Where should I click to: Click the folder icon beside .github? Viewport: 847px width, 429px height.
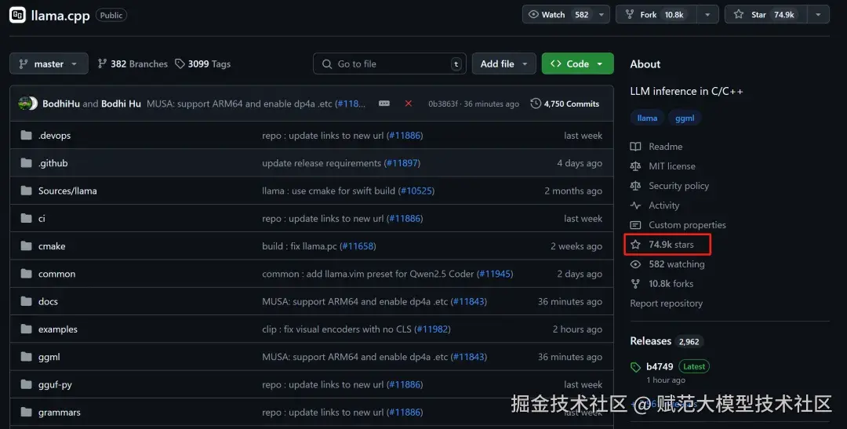[x=26, y=162]
